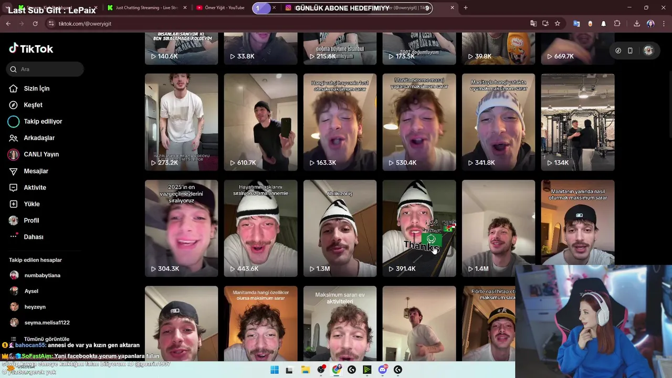The image size is (672, 378).
Task: Open the Sizin İçin feed
Action: [x=36, y=88]
